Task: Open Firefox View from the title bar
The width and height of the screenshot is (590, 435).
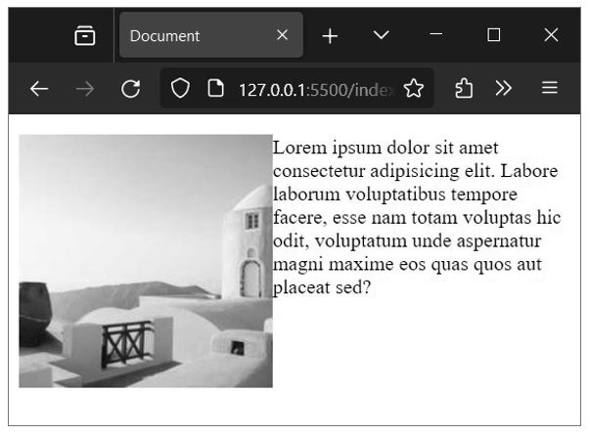Action: [86, 36]
